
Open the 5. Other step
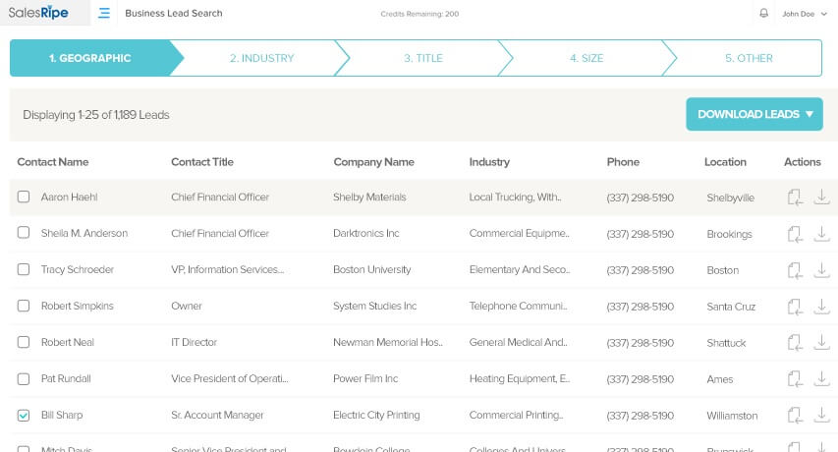click(x=749, y=58)
